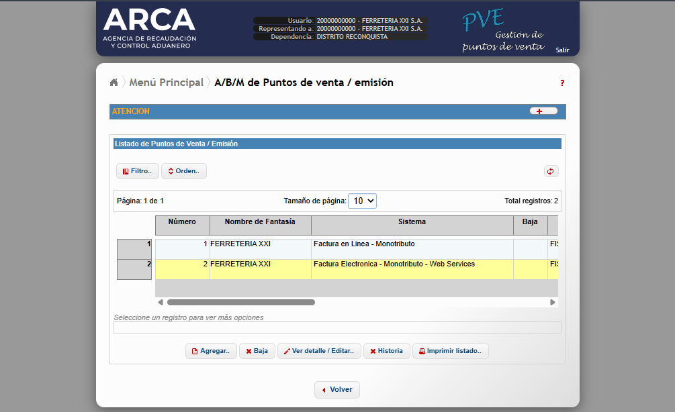This screenshot has height=412, width=675.
Task: Open the Tamaño de página dropdown
Action: pos(362,201)
